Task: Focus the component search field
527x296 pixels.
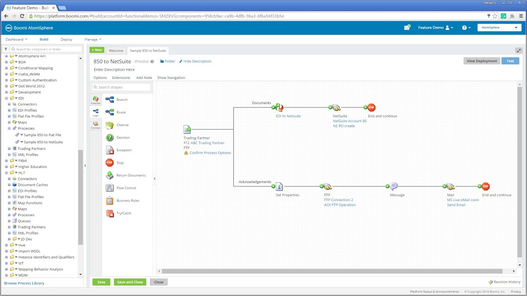Action: pos(46,49)
